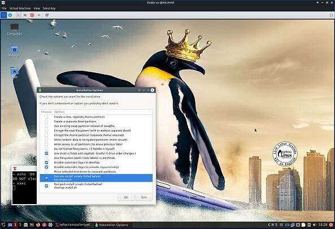Show the graphical console view in toolbar
The image size is (335, 229).
(x=3, y=15)
